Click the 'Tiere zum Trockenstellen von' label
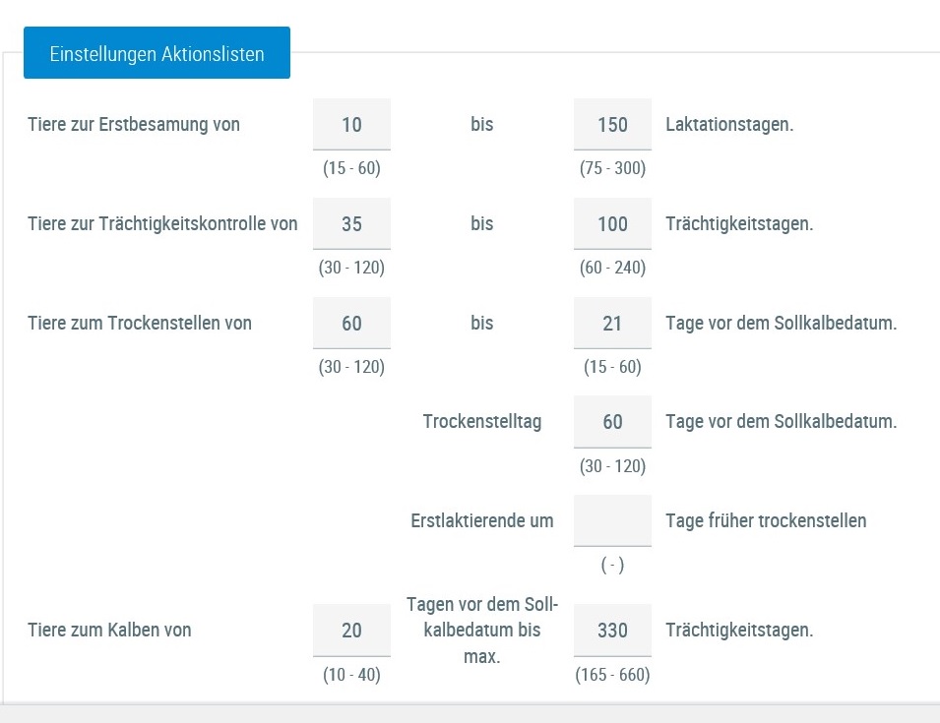 click(140, 324)
